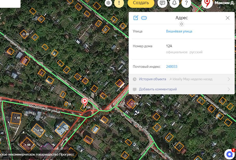Click the yellow exclamation alert icon
Viewport: 236px width, 160px height.
click(x=119, y=3)
